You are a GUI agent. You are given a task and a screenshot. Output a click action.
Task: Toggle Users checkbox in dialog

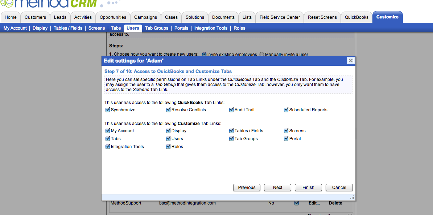click(x=168, y=138)
